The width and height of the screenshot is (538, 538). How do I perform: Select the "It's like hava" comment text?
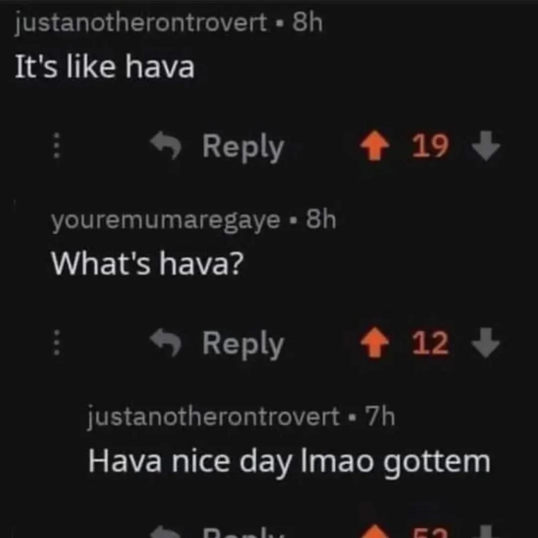(x=105, y=67)
